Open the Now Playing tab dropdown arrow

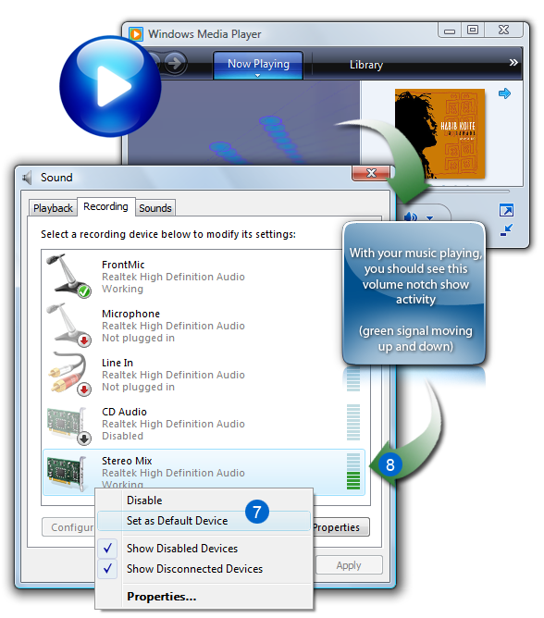[x=258, y=75]
